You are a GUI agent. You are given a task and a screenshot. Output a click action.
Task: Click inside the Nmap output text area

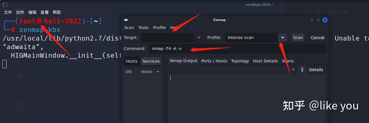click(x=247, y=99)
